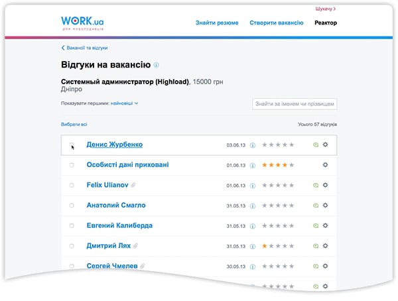Click the 'Вибрати всі' link
The image size is (398, 301).
pyautogui.click(x=74, y=124)
